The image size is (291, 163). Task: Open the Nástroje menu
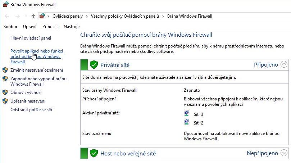coord(72,27)
